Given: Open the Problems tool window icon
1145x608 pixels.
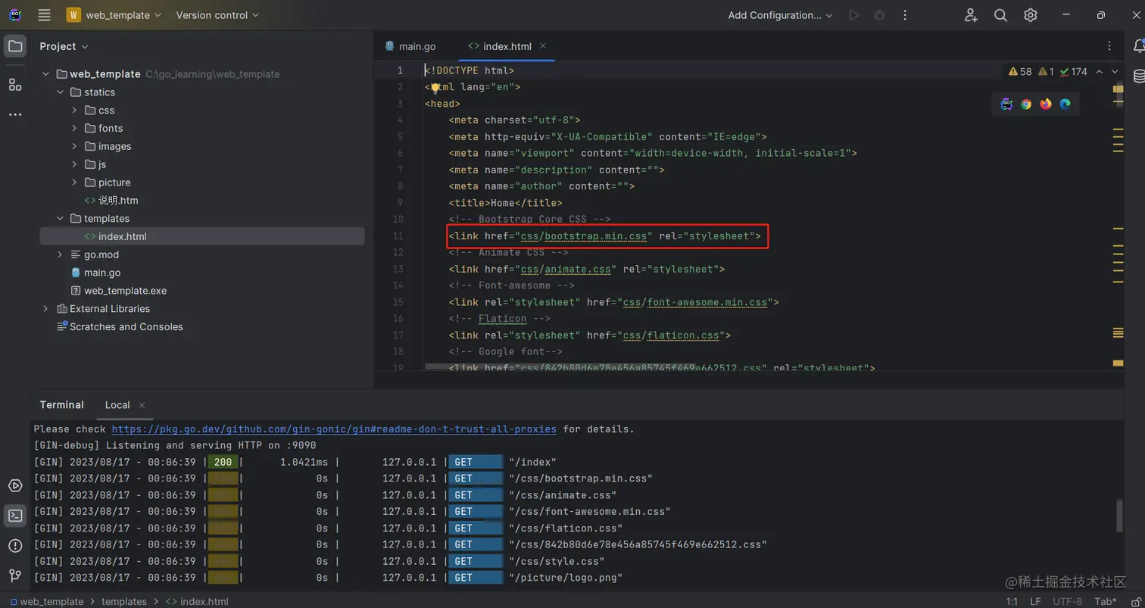Looking at the screenshot, I should click(15, 545).
